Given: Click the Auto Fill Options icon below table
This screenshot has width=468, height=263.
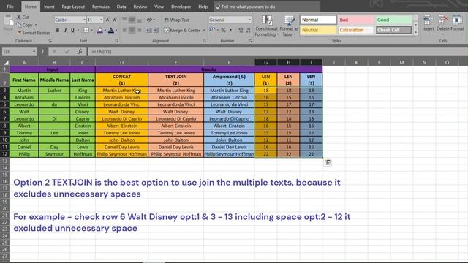Looking at the screenshot, I should (x=328, y=162).
